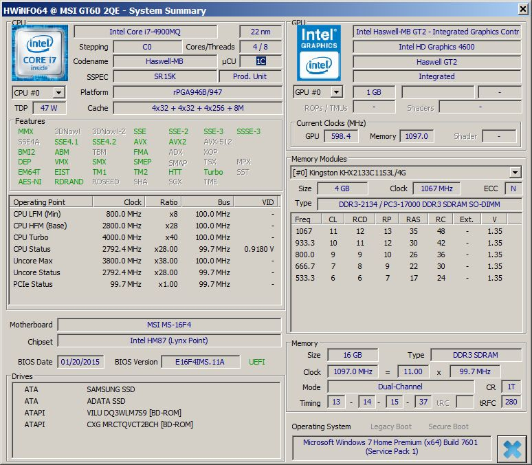
Task: Click the GPU memory clock value 1097.0
Action: [417, 136]
